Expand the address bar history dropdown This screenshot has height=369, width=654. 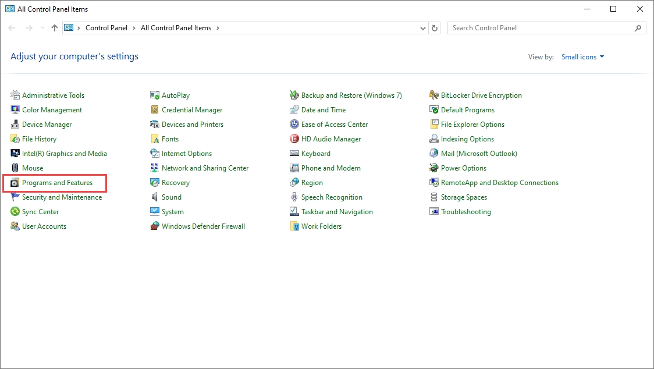(x=423, y=28)
